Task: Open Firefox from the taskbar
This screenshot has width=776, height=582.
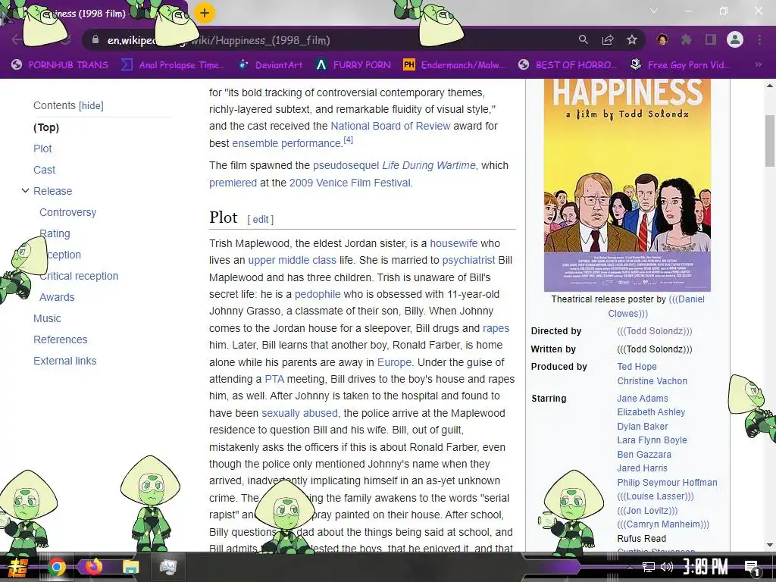Action: 93,567
